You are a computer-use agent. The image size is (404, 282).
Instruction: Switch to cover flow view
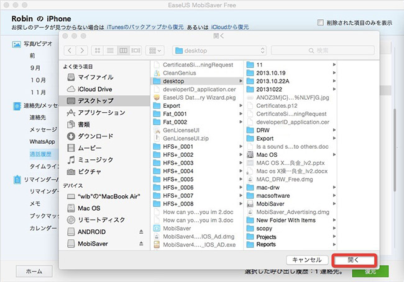(x=135, y=50)
